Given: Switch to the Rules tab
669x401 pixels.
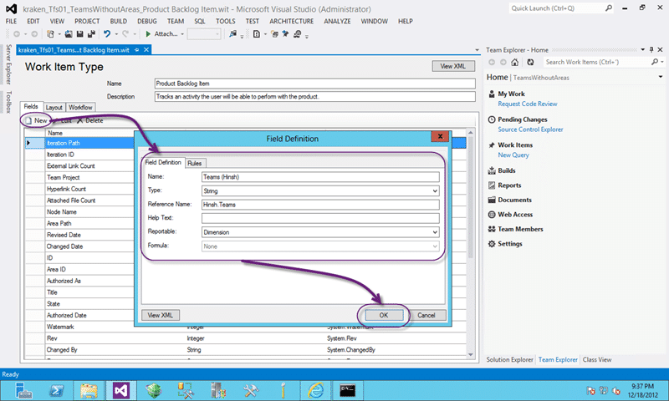Looking at the screenshot, I should click(x=195, y=163).
